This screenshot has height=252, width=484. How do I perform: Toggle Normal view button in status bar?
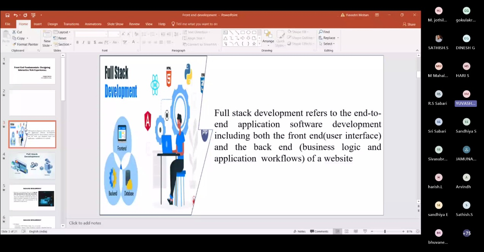pos(337,231)
